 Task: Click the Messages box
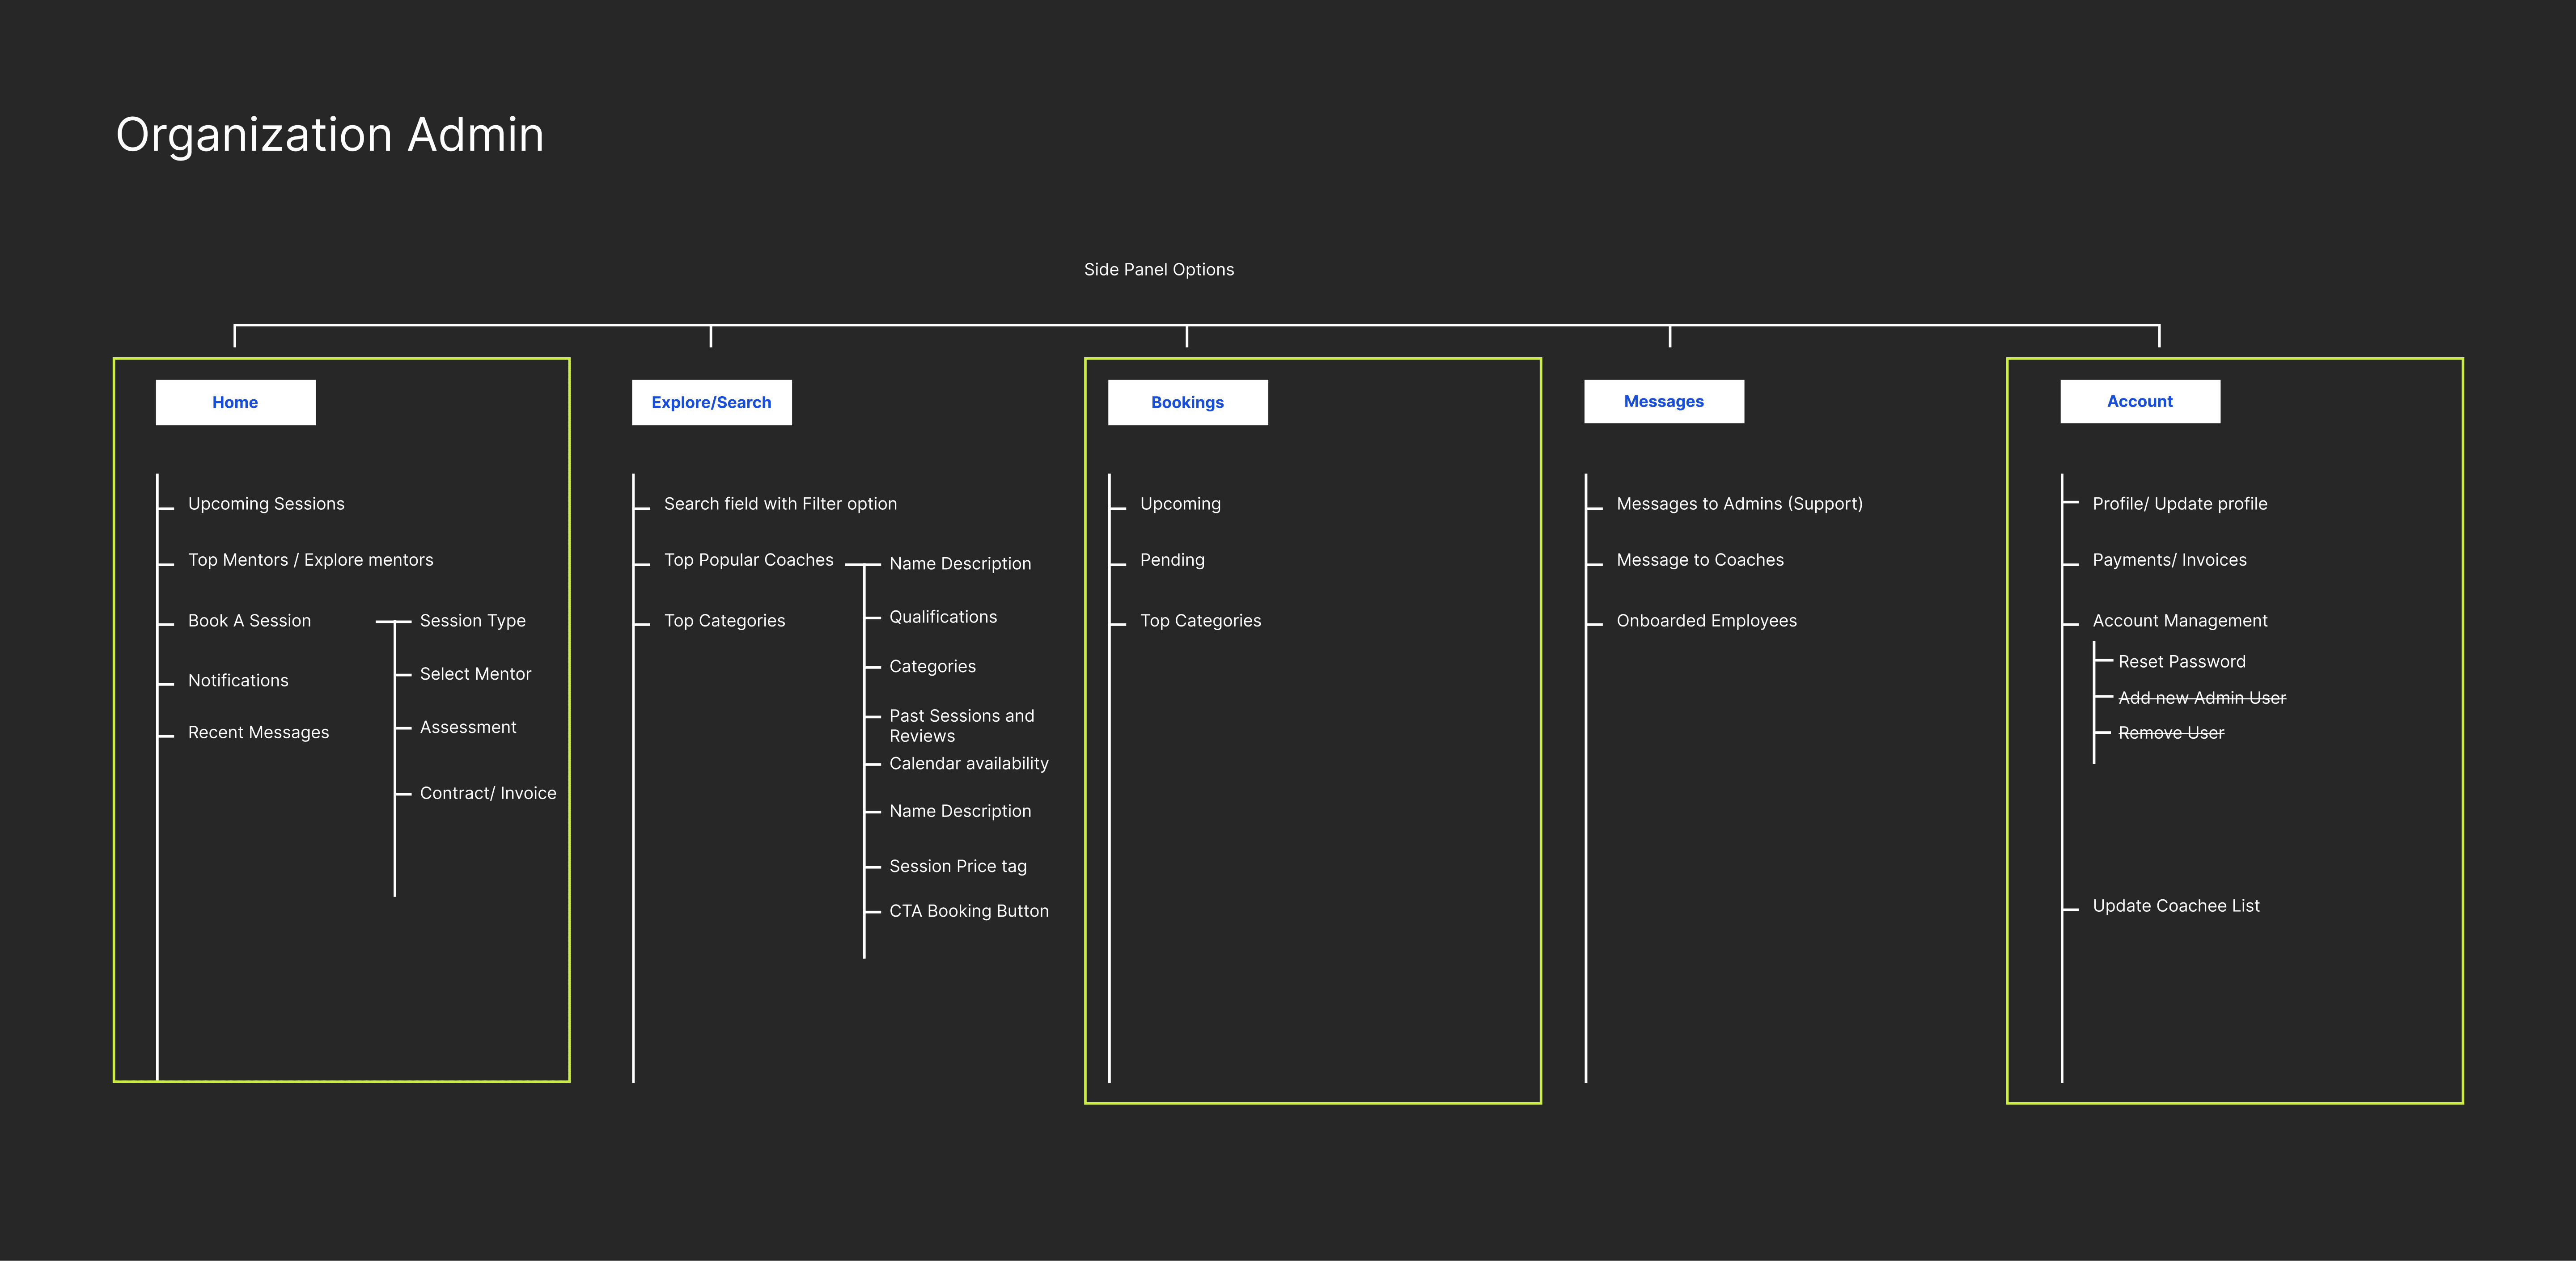[x=1664, y=401]
